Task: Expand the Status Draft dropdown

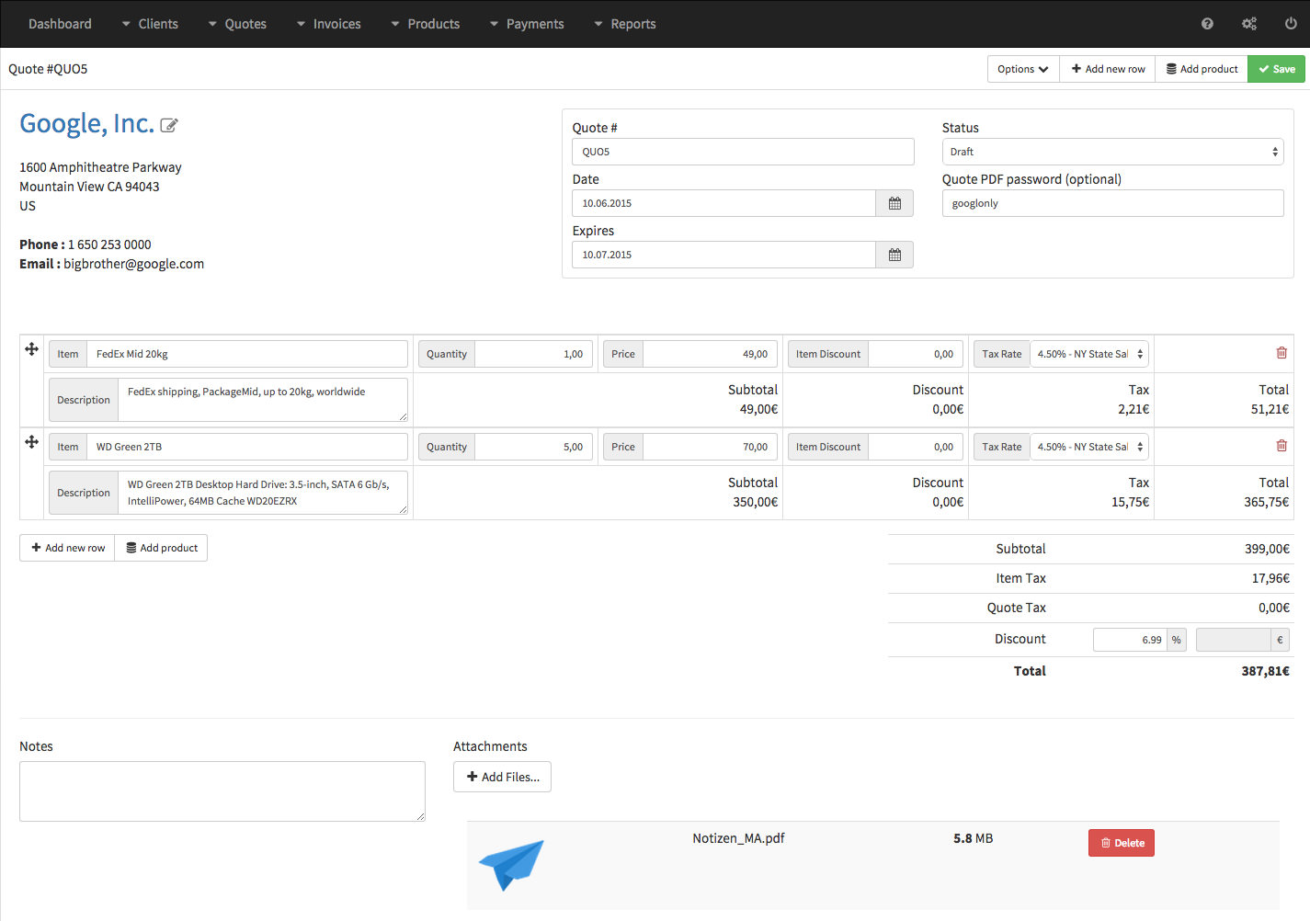Action: pos(1112,152)
